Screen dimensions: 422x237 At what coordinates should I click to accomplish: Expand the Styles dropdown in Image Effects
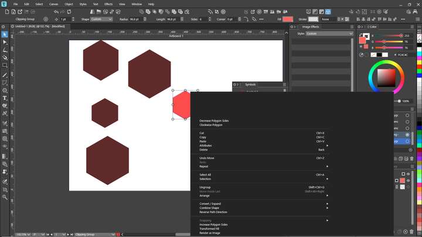[329, 34]
